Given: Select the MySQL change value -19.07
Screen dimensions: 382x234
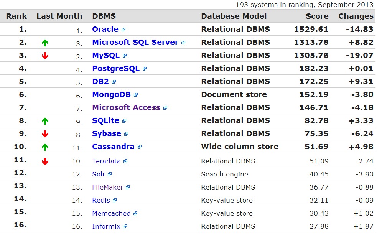Looking at the screenshot, I should (x=360, y=55).
